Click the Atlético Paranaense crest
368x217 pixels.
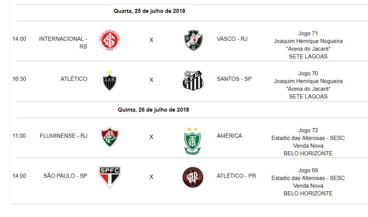193,177
